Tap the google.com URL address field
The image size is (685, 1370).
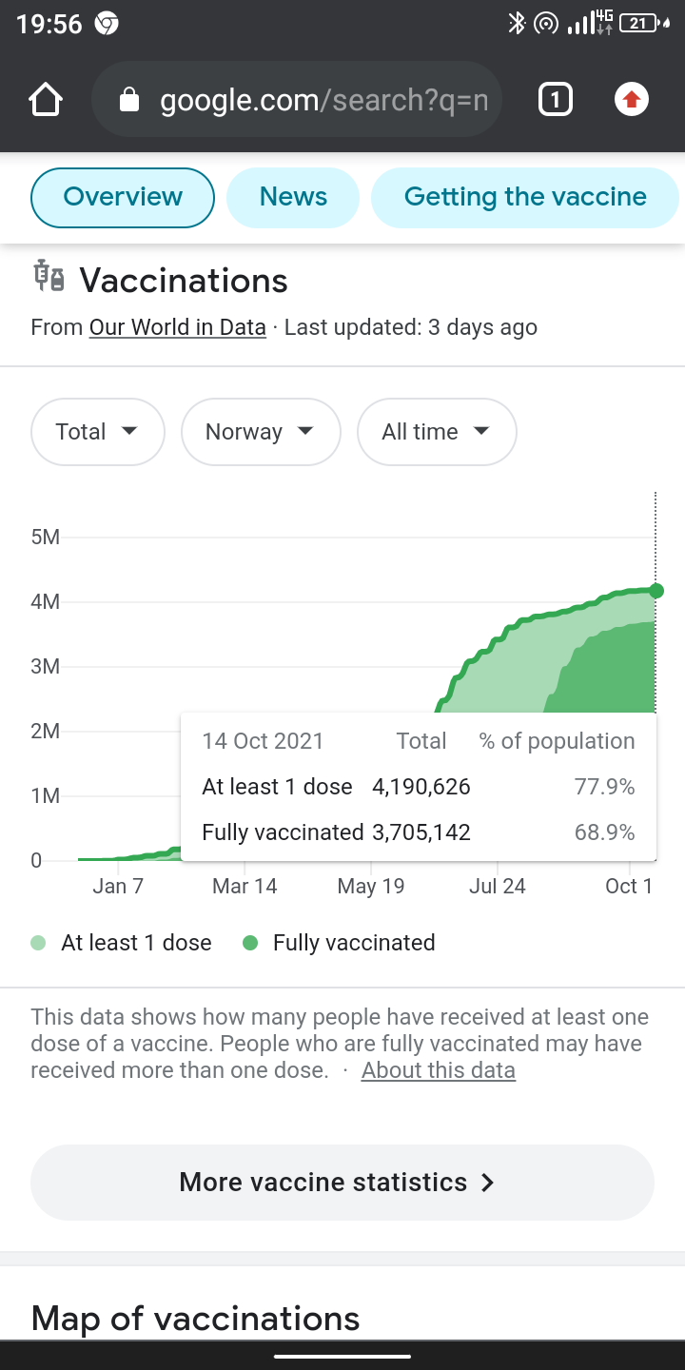(323, 100)
